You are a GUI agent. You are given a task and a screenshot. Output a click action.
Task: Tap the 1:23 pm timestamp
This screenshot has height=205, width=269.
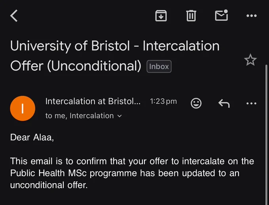pos(163,102)
